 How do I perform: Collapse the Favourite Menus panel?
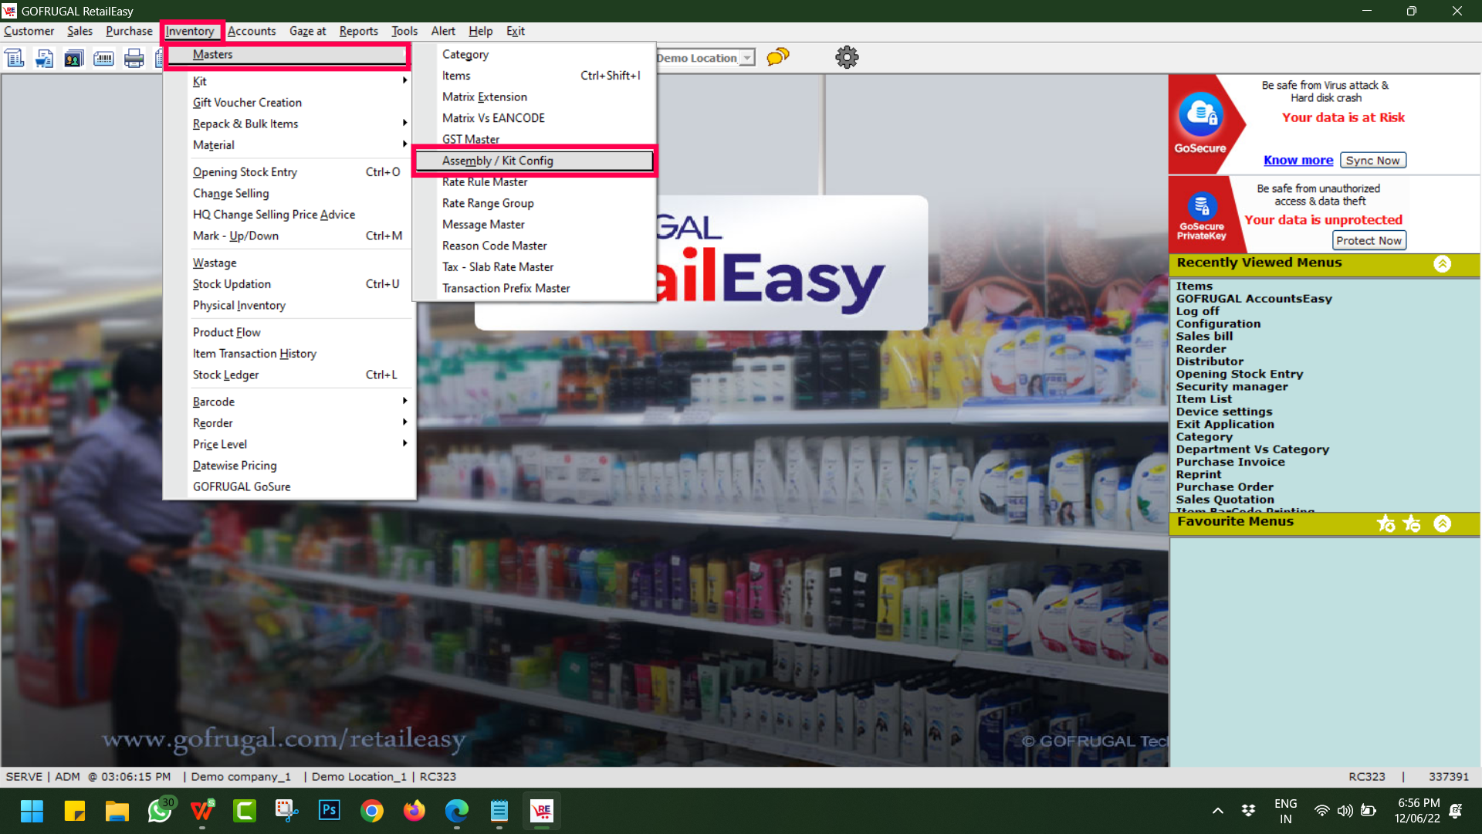tap(1442, 524)
